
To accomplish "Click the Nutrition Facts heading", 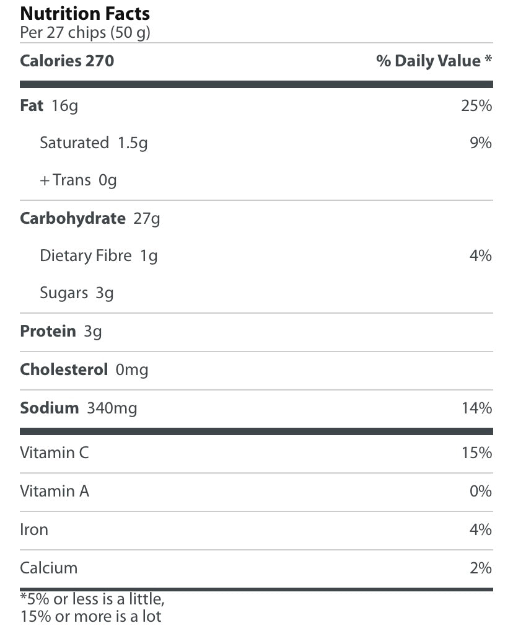I will (85, 14).
